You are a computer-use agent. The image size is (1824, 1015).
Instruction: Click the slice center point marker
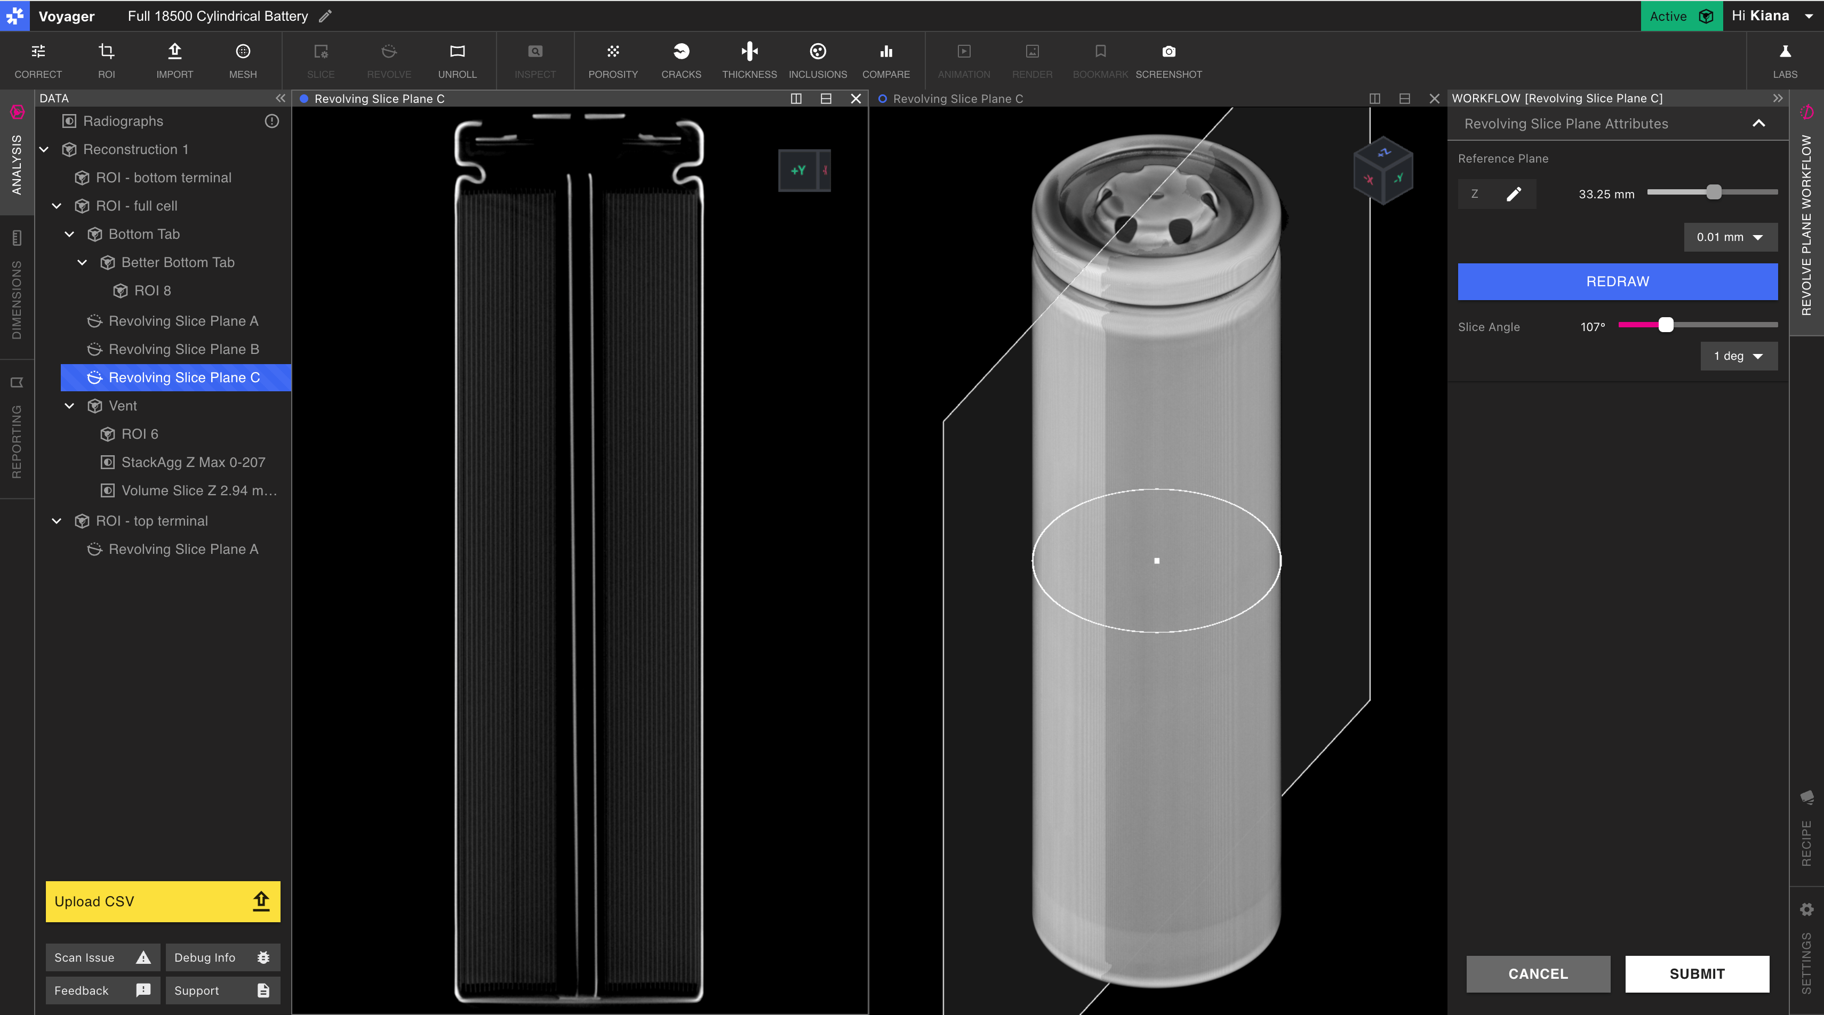coord(1156,561)
